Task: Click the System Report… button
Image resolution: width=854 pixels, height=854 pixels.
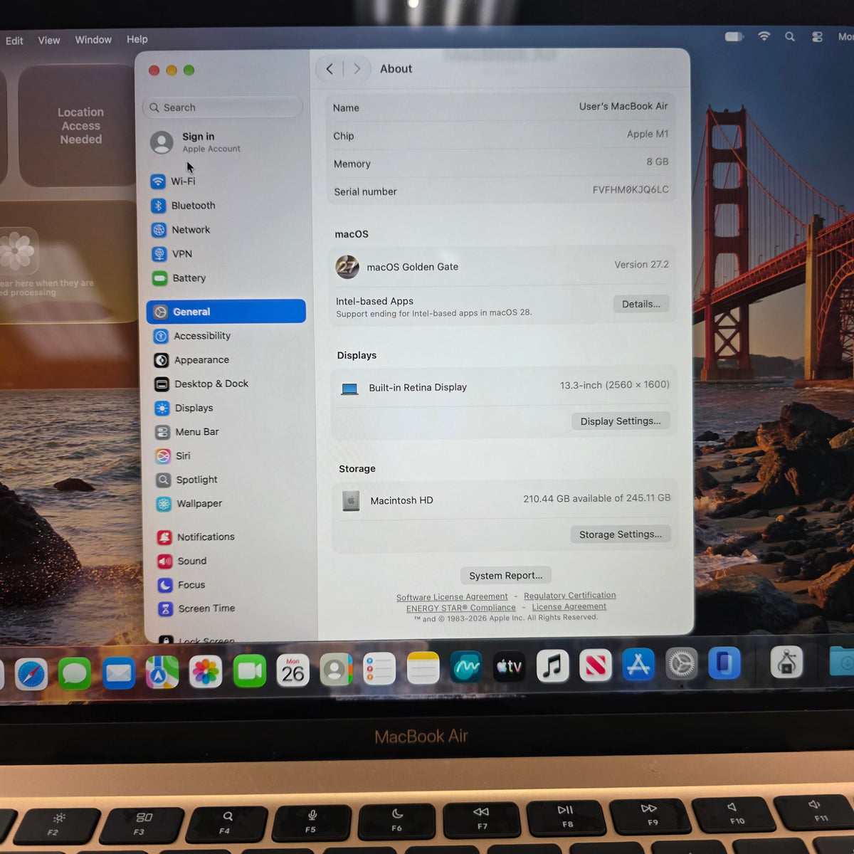Action: pos(506,576)
